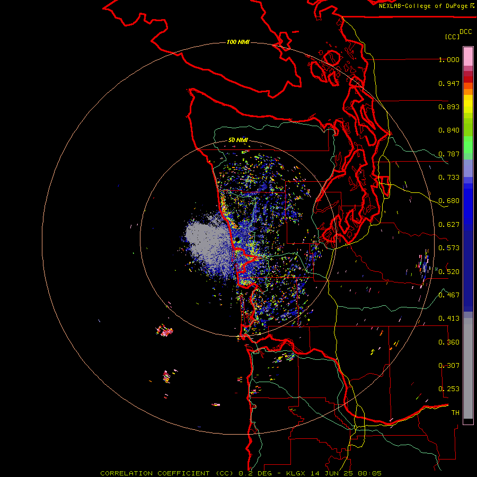Click the 0.467 legend value
Image resolution: width=477 pixels, height=477 pixels.
pyautogui.click(x=449, y=295)
